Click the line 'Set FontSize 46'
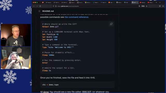This screenshot has height=93, width=166. 50,34
